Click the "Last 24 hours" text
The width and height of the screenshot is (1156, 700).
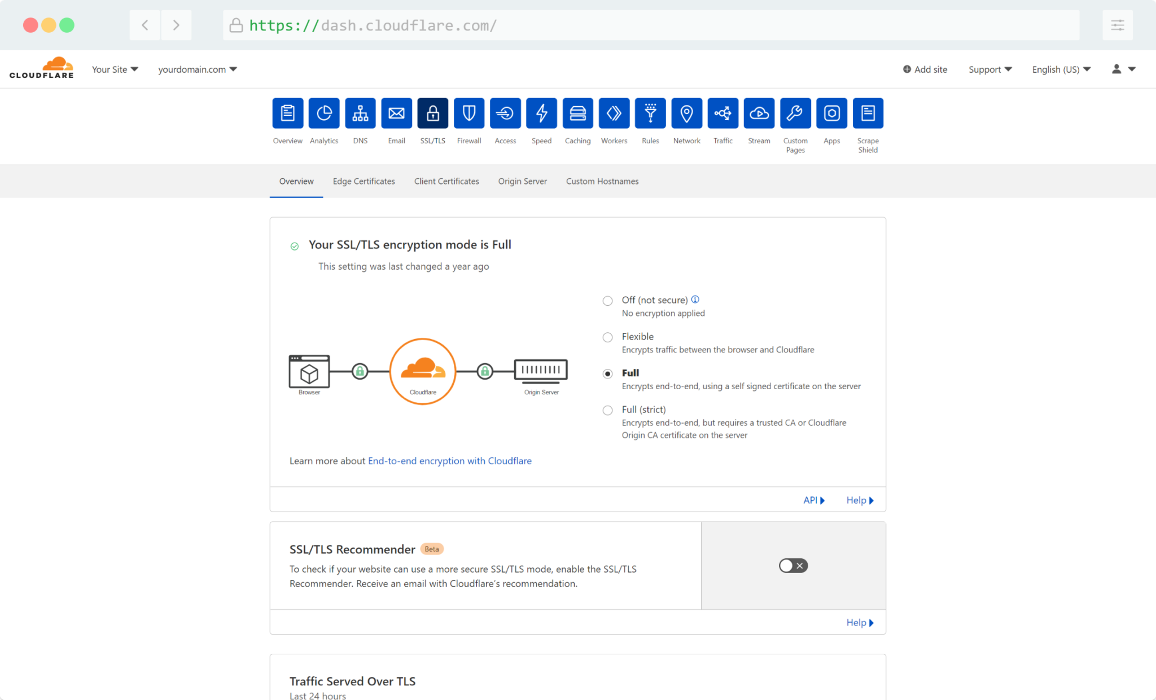click(318, 696)
